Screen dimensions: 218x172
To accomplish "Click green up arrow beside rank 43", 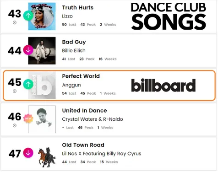I will (28, 16).
